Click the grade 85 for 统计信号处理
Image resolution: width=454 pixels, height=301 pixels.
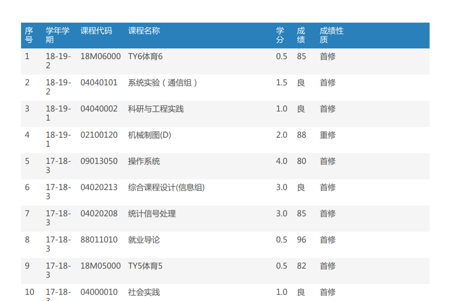(x=301, y=213)
